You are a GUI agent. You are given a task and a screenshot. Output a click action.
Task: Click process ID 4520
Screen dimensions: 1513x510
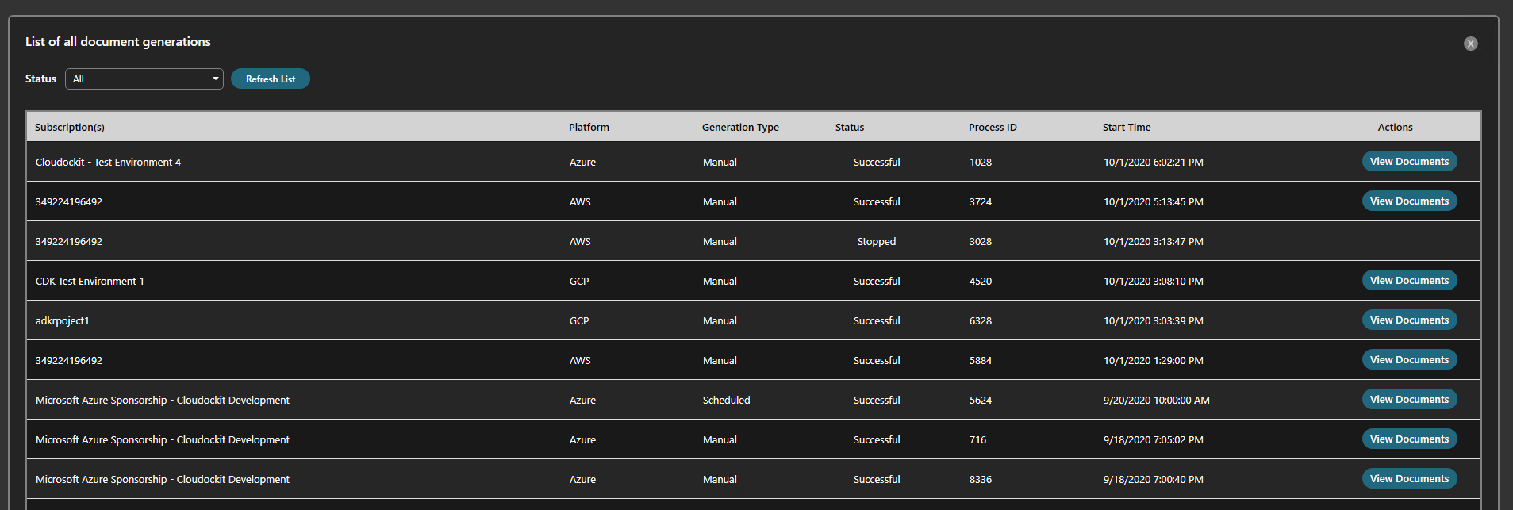click(x=981, y=281)
